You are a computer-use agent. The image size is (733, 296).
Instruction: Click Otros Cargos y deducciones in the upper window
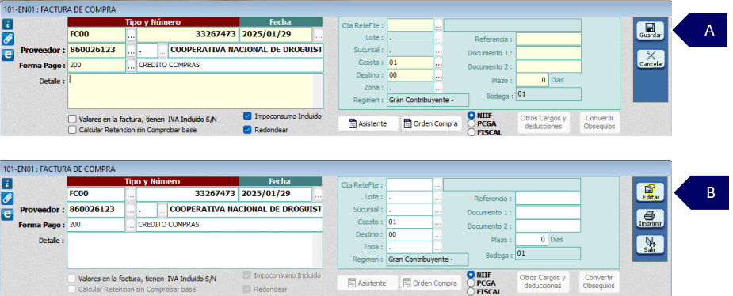[543, 123]
